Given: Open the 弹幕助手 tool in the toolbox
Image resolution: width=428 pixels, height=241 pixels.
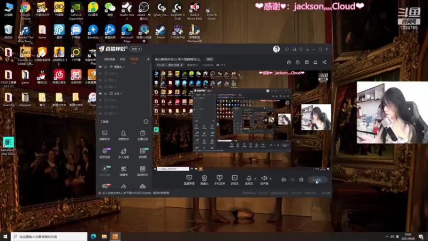Looking at the screenshot, I should pos(104,135).
